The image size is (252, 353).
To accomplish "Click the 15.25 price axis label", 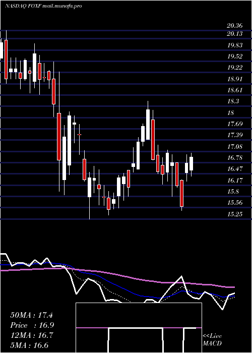I will 235,214.
